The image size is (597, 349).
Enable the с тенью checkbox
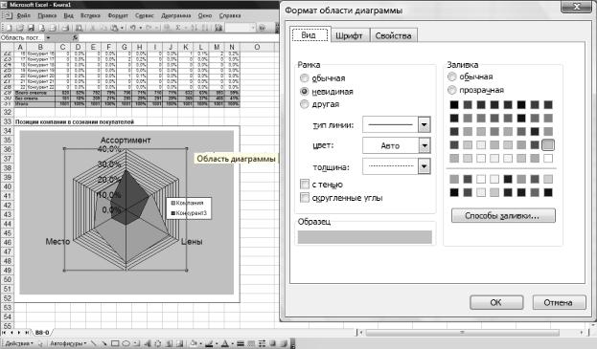point(305,185)
